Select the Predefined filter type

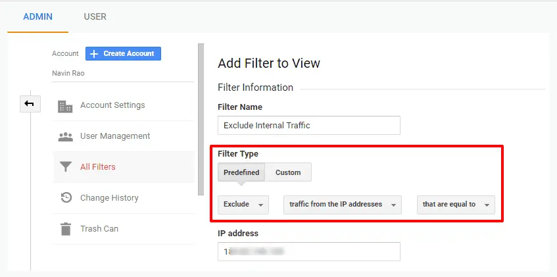(x=241, y=172)
